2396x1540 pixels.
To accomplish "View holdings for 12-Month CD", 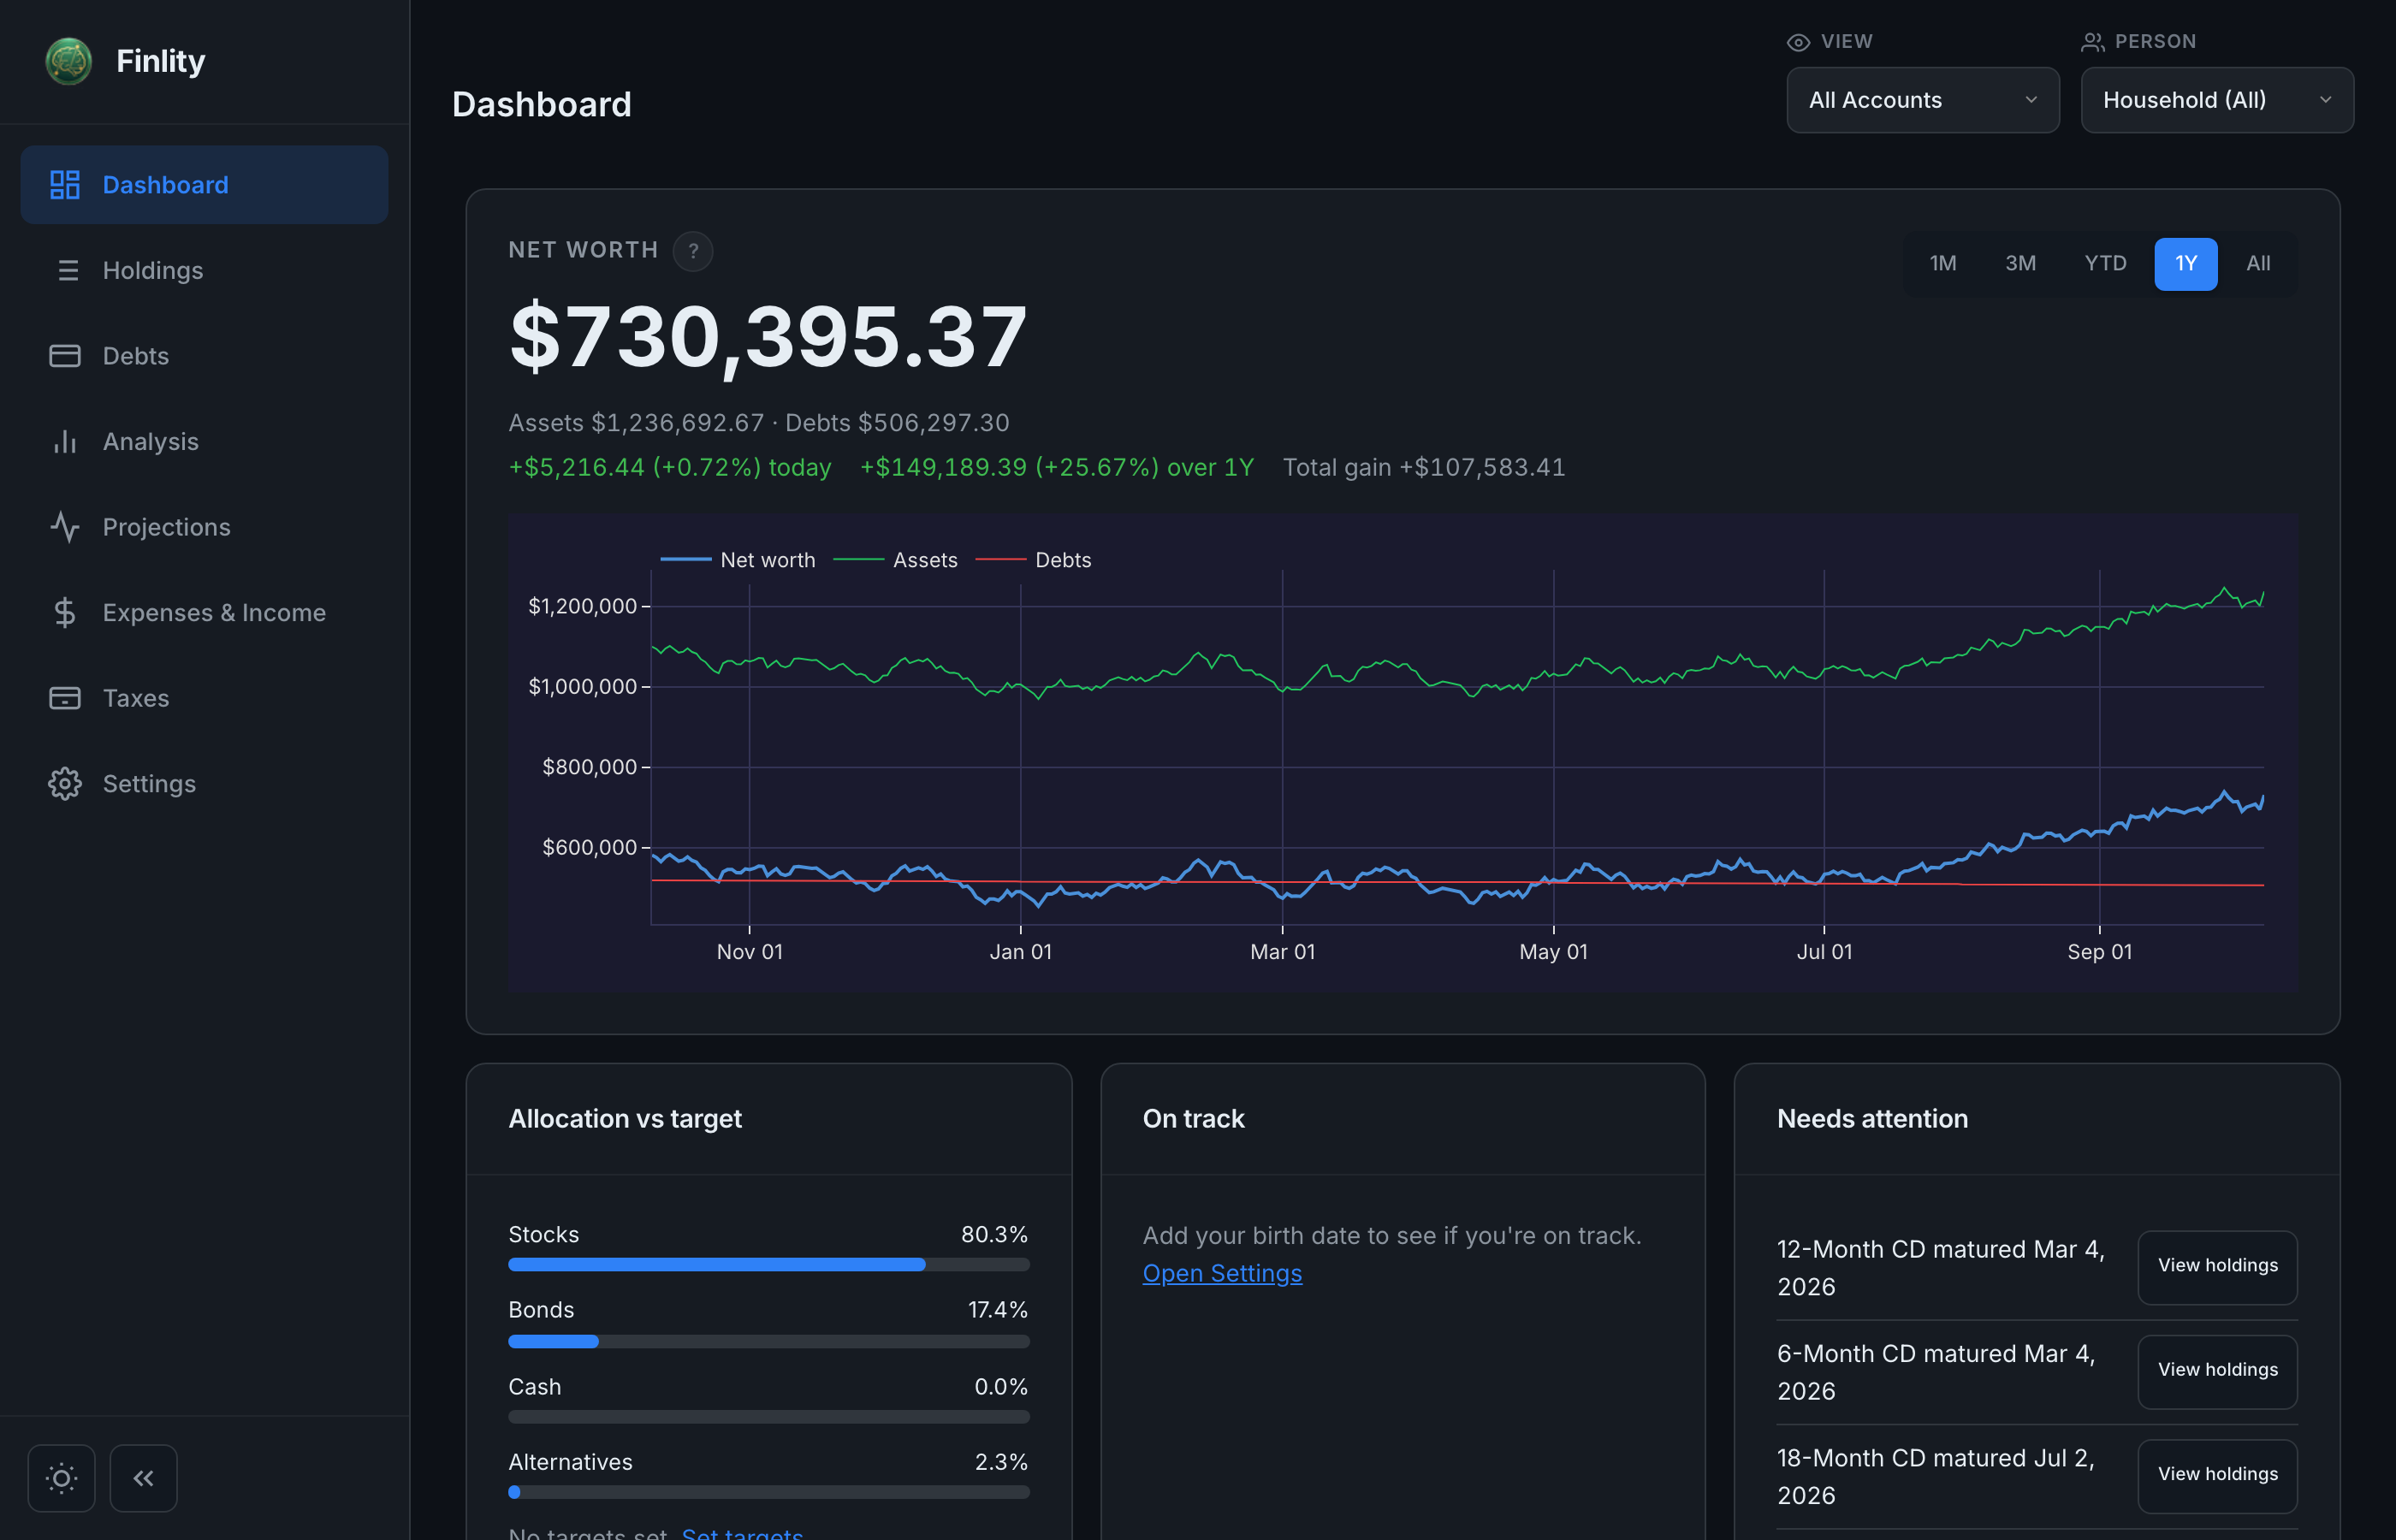I will 2217,1266.
